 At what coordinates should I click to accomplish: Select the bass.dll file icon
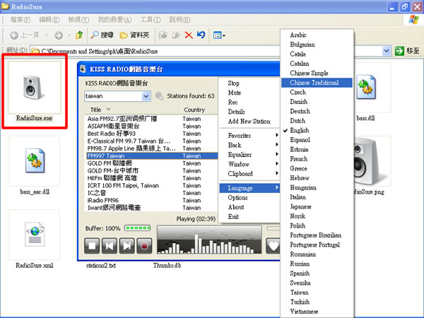tap(366, 87)
